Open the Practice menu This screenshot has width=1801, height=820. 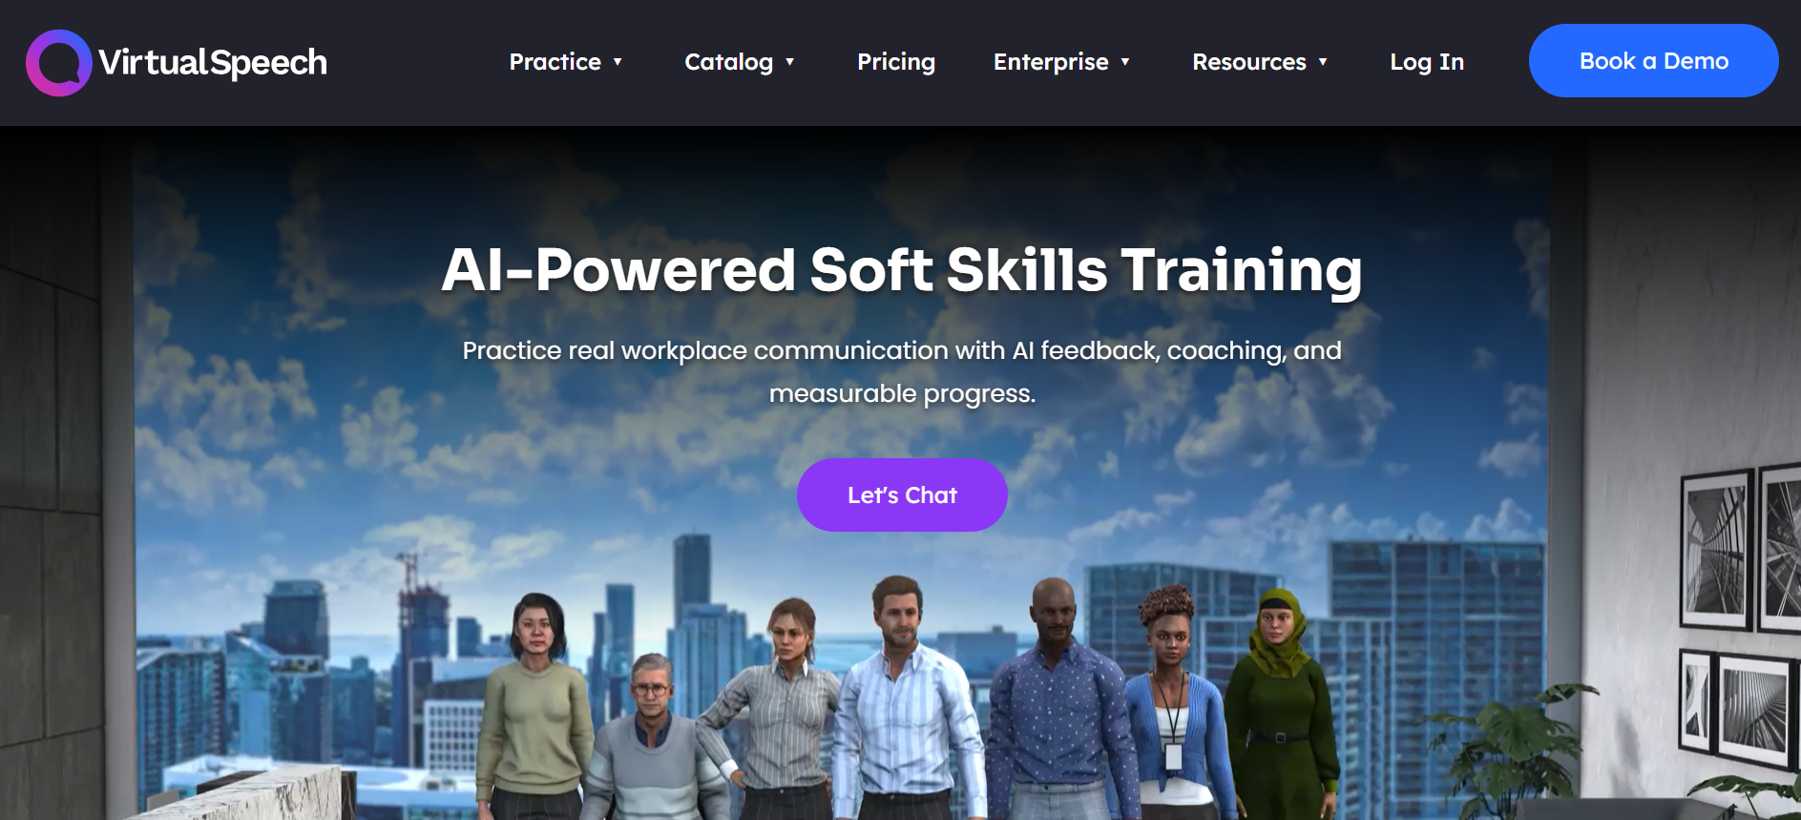click(x=555, y=62)
